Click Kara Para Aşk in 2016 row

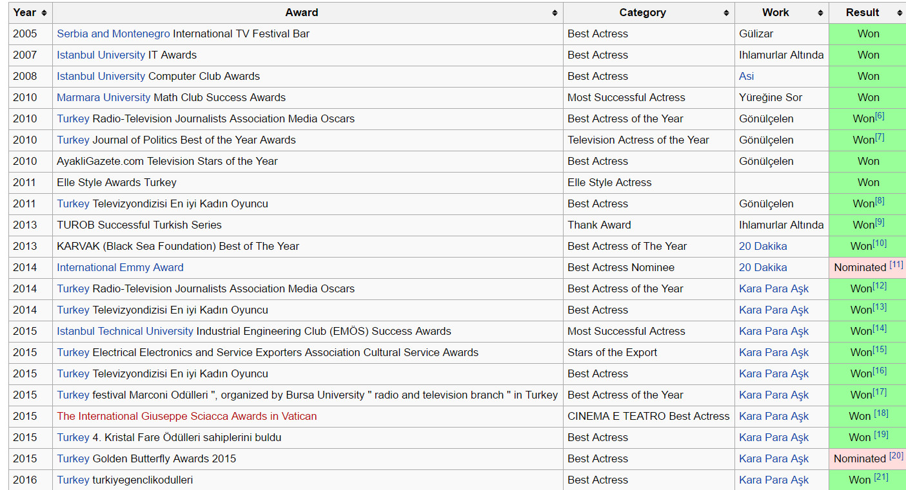pyautogui.click(x=773, y=480)
